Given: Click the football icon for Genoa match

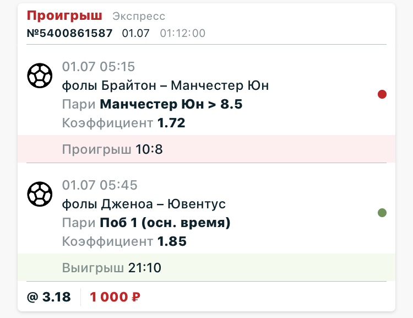Looking at the screenshot, I should click(40, 194).
